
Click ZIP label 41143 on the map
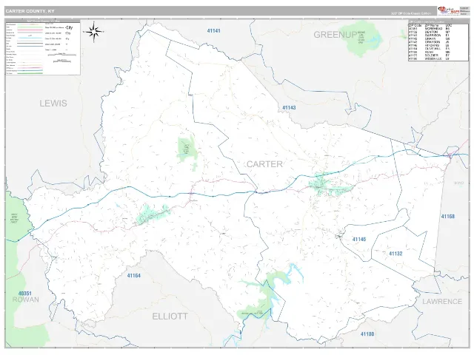(289, 107)
